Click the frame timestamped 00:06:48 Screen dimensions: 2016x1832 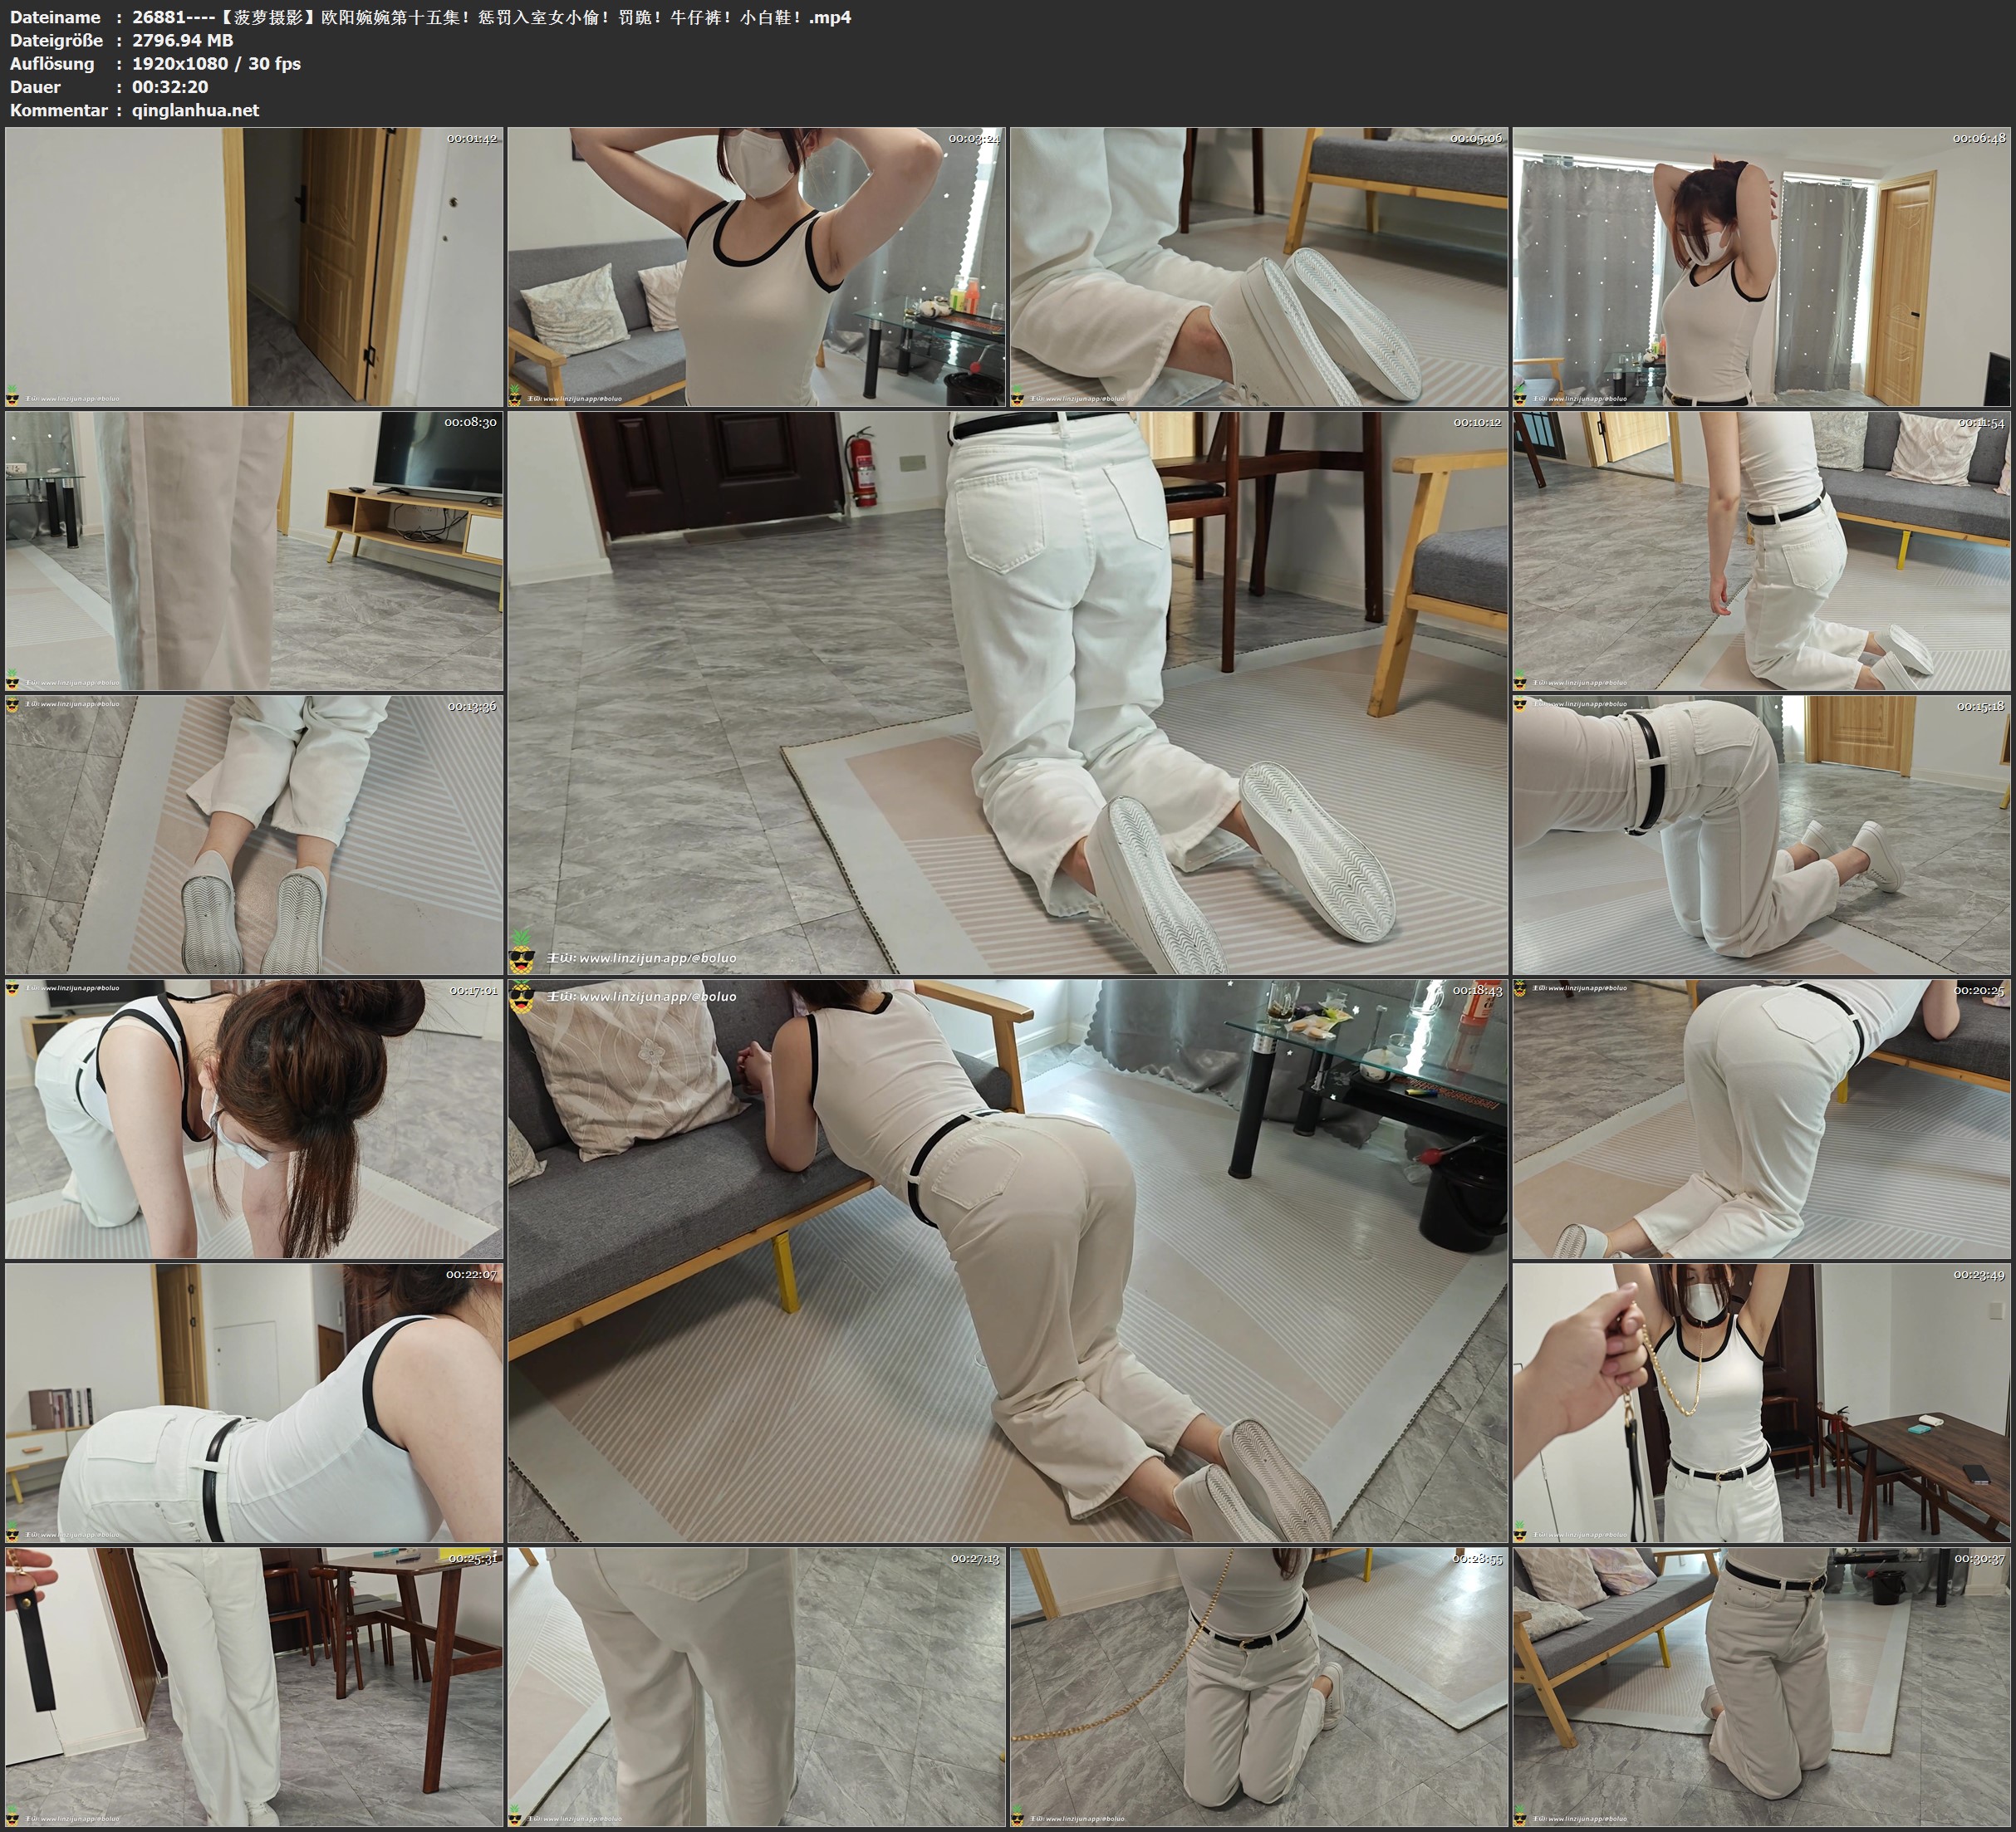point(1762,267)
